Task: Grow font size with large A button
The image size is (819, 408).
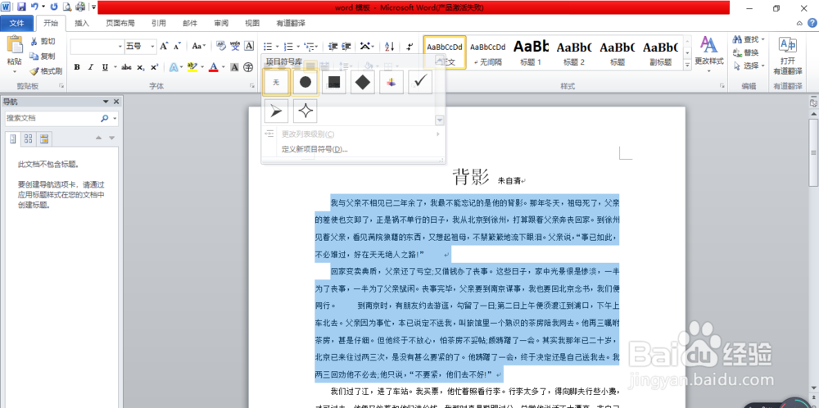Action: (x=164, y=46)
